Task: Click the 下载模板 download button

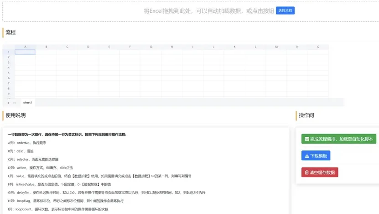Action: 316,156
